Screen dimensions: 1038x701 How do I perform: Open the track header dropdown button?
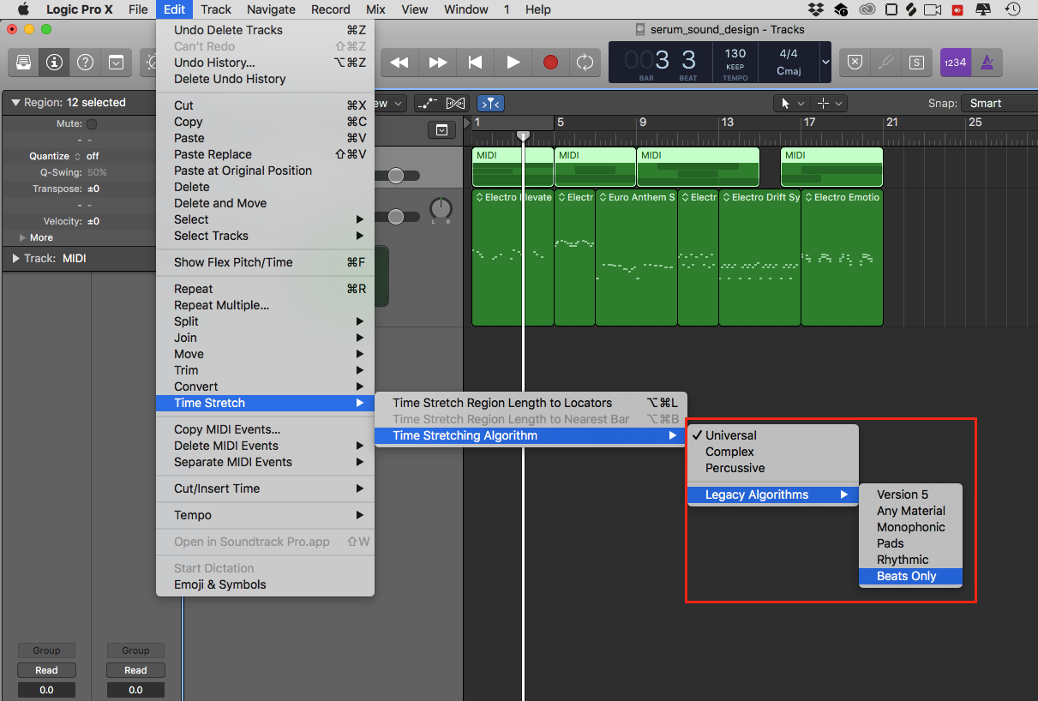click(x=441, y=130)
